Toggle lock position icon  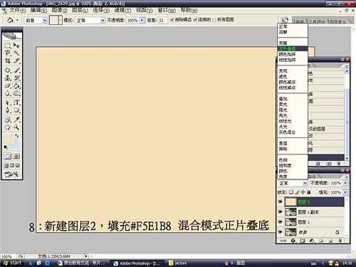(x=303, y=192)
